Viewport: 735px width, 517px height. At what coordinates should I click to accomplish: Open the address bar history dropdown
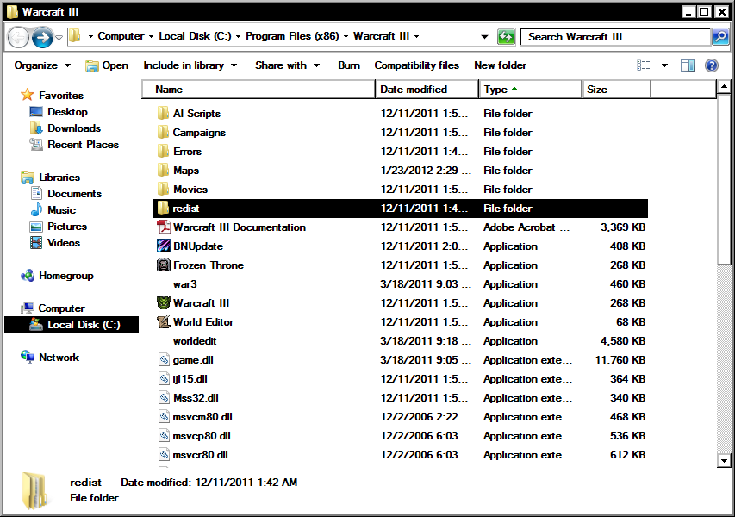point(484,36)
